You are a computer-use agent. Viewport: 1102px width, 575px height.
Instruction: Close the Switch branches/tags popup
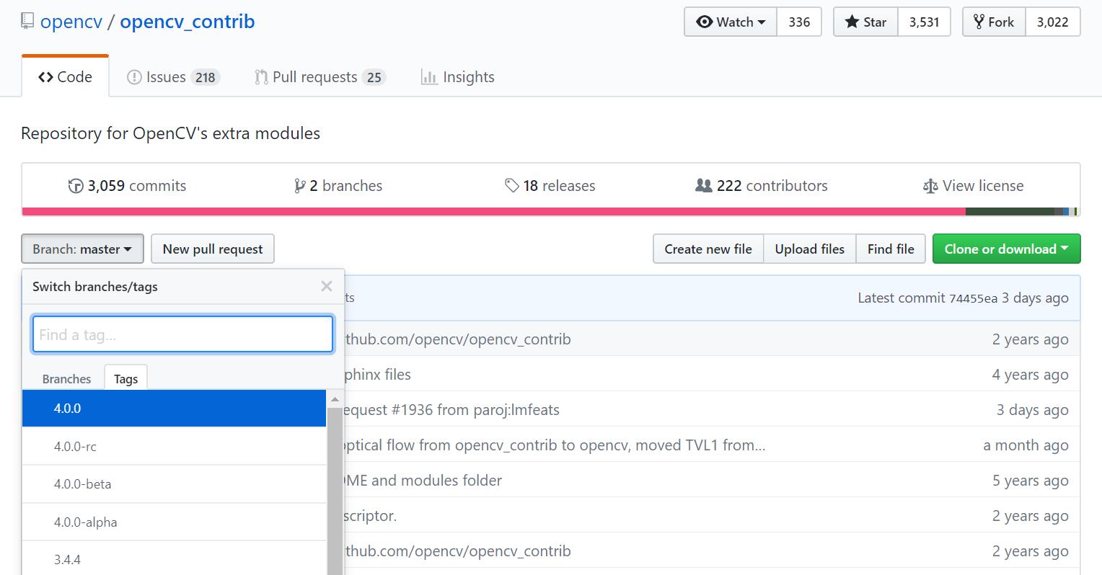click(x=327, y=286)
